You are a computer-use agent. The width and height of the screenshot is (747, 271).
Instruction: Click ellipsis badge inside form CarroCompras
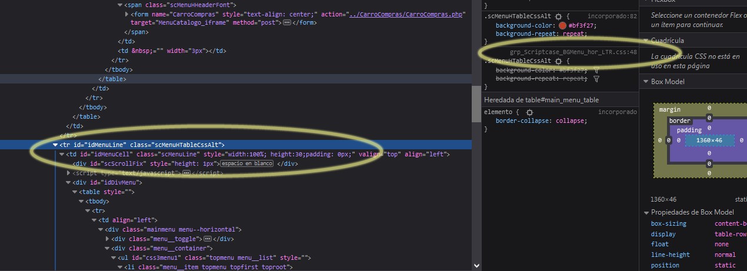286,22
